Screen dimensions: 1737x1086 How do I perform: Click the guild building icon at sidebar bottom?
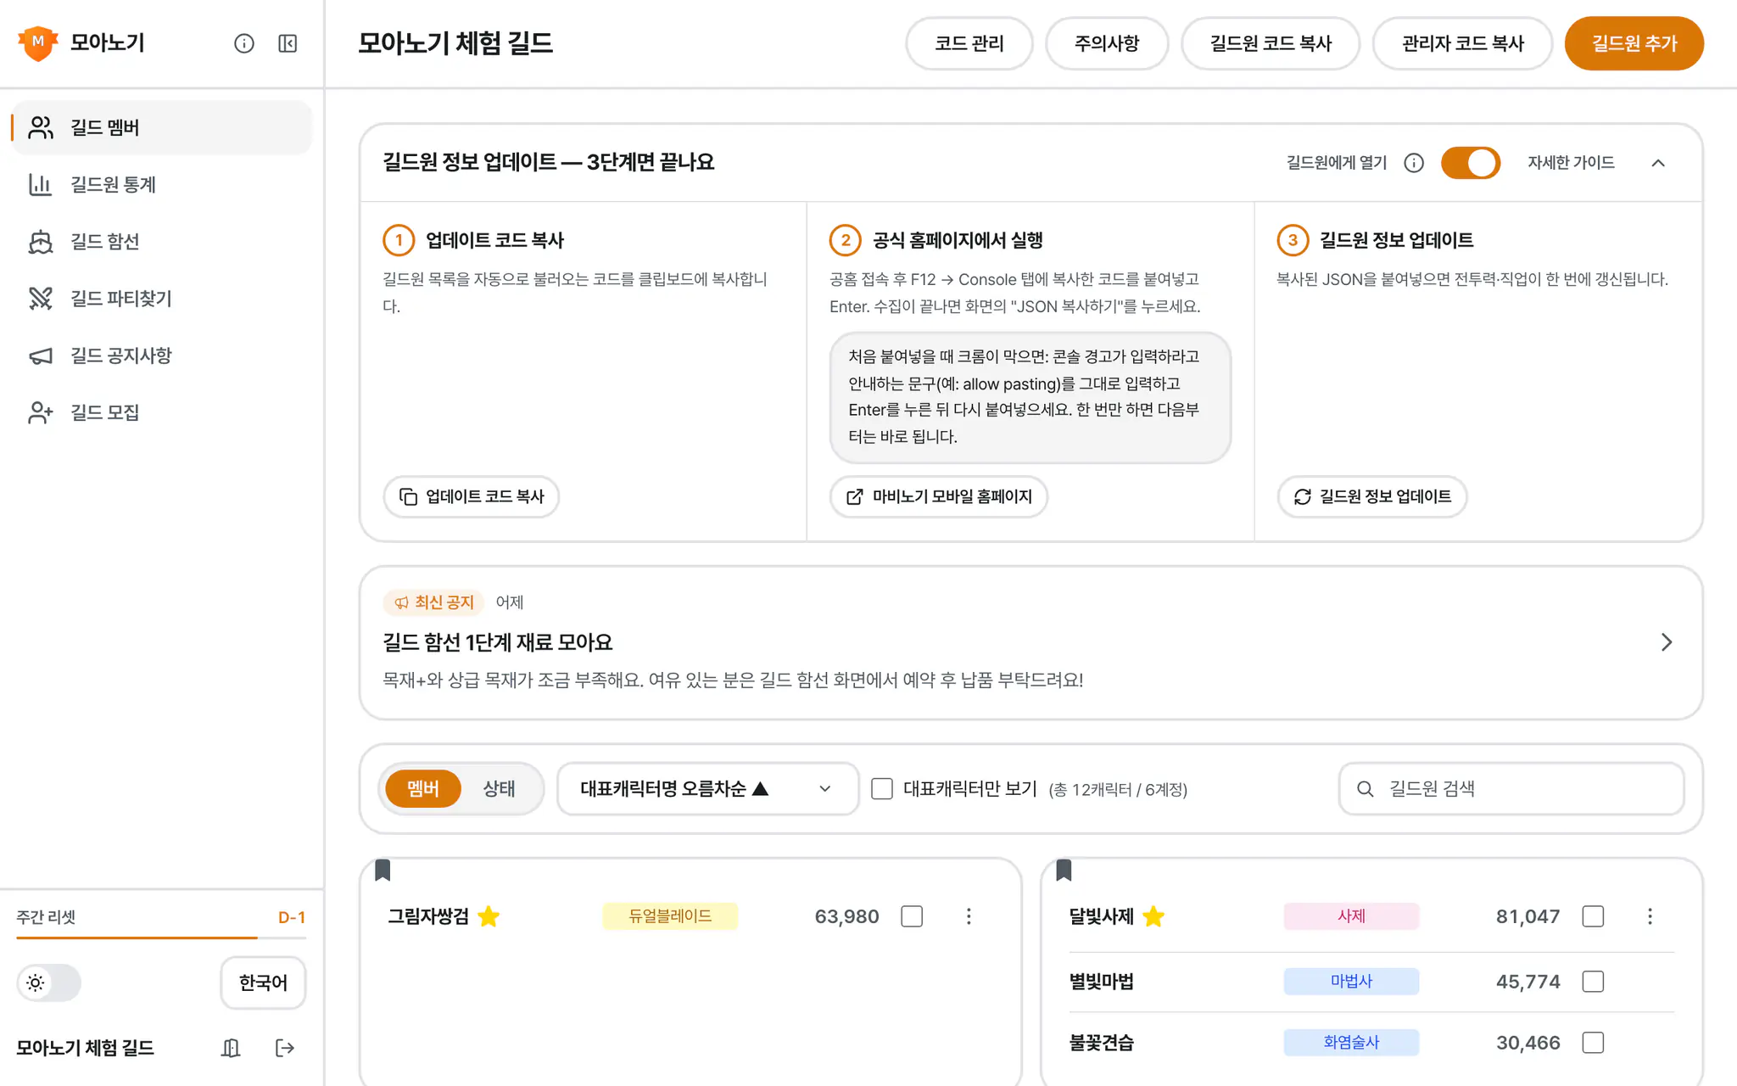point(231,1048)
